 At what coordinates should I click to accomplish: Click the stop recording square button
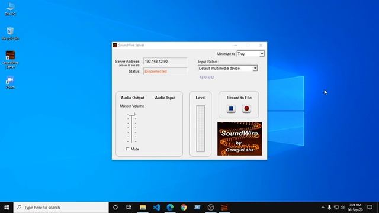(x=231, y=109)
